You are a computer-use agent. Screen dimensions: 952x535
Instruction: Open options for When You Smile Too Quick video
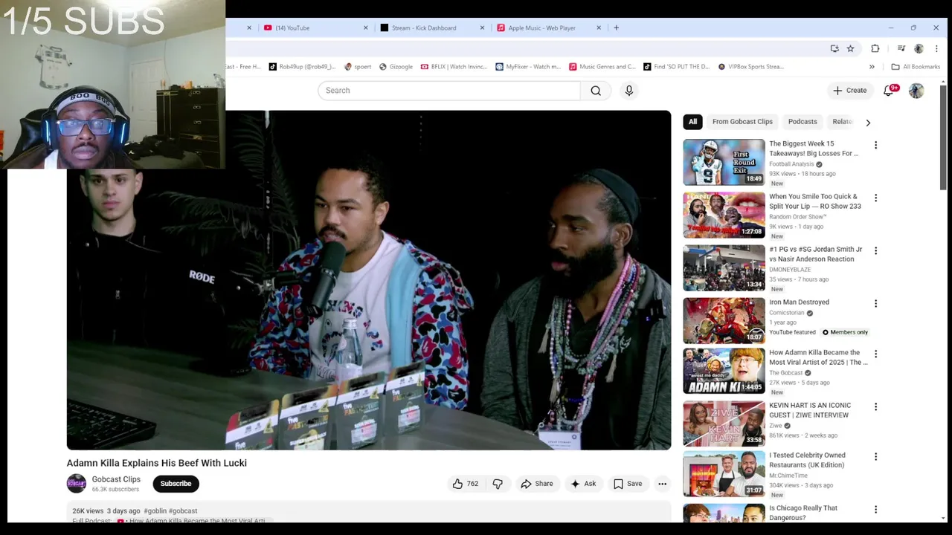875,198
